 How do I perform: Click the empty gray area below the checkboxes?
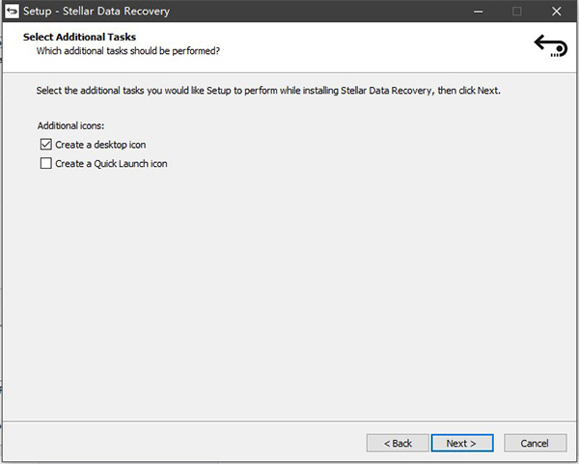click(289, 289)
